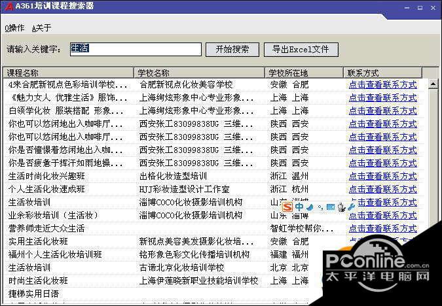This screenshot has height=306, width=442.
Task: Click location 浙江 杭州
Action: [289, 190]
